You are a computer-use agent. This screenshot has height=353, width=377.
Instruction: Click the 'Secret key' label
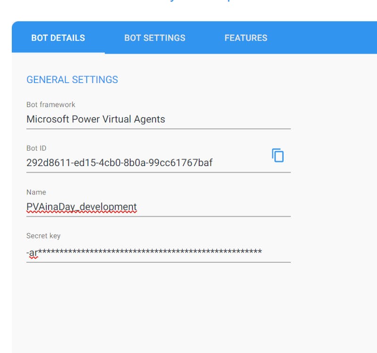tap(43, 236)
